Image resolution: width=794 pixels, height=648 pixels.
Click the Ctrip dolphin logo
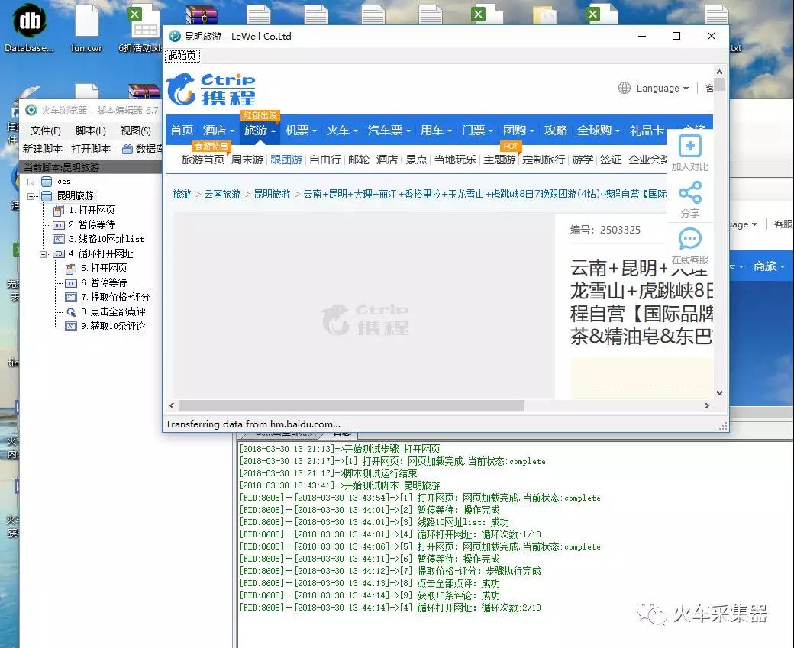(181, 89)
